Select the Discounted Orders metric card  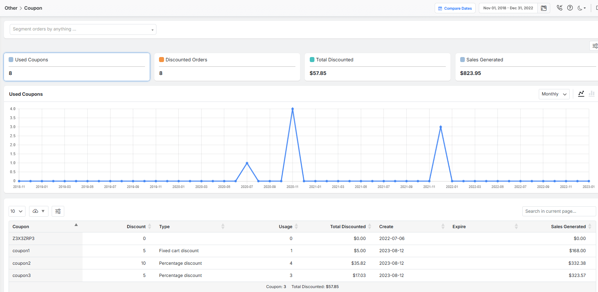(x=227, y=67)
